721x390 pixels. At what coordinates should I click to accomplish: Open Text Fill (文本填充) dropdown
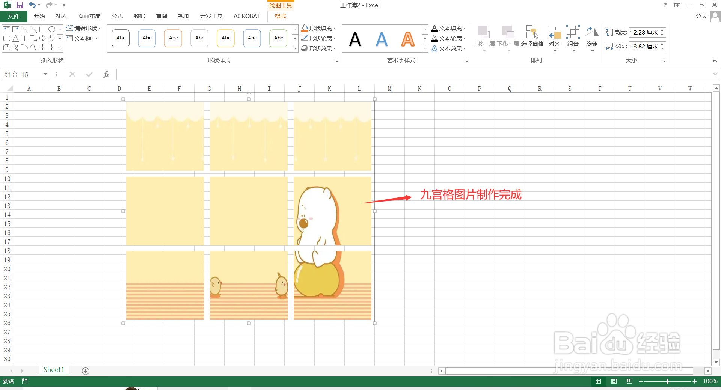[x=449, y=28]
